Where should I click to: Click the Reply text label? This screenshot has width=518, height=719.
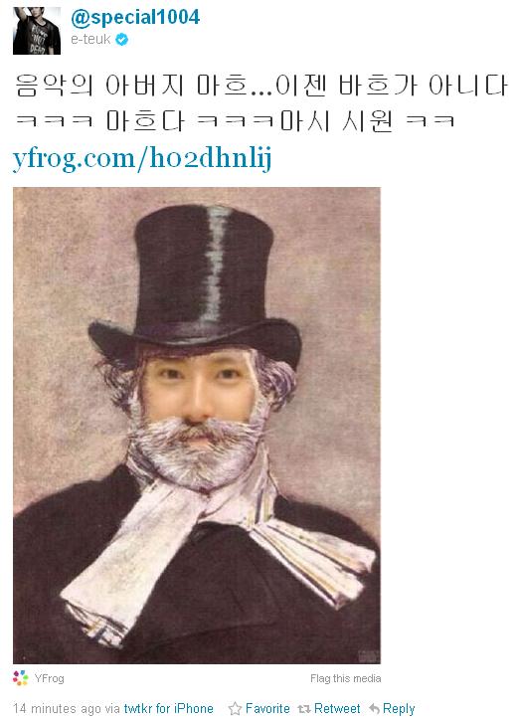399,709
